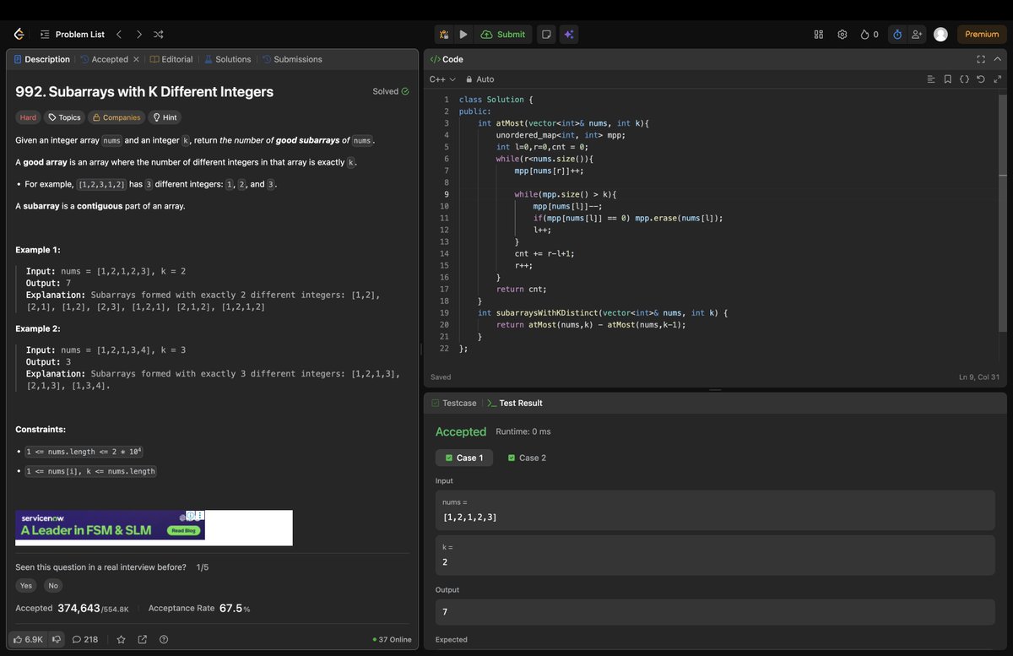The width and height of the screenshot is (1013, 656).
Task: Open the AI sparkle assistant icon
Action: tap(569, 35)
